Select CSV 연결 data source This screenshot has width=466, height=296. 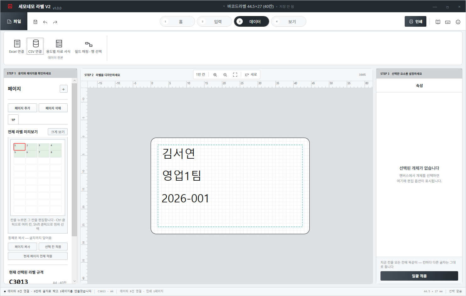[35, 46]
